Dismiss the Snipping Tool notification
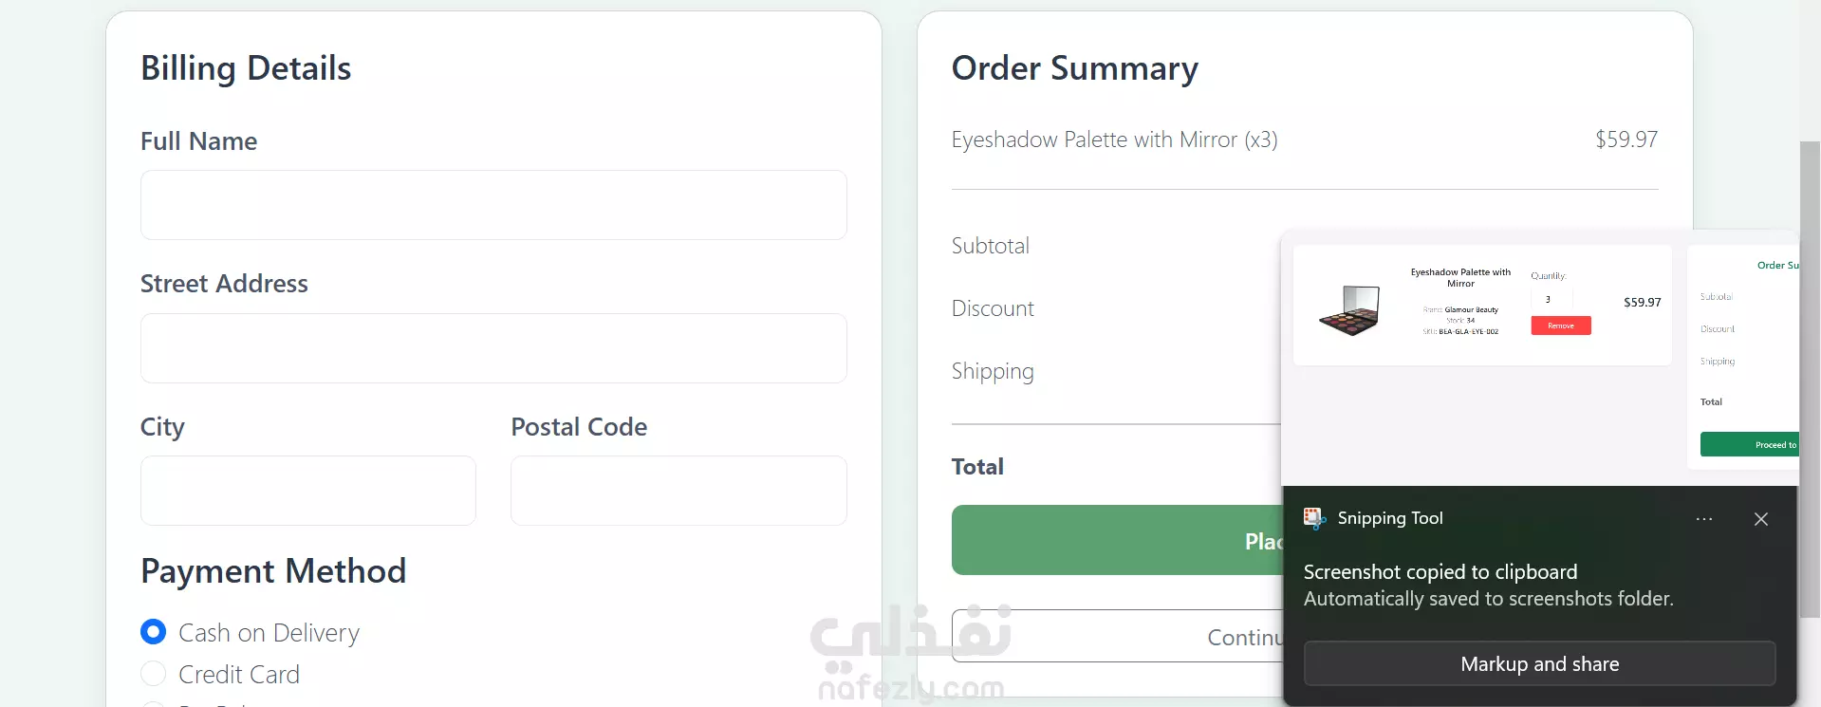 click(1761, 519)
